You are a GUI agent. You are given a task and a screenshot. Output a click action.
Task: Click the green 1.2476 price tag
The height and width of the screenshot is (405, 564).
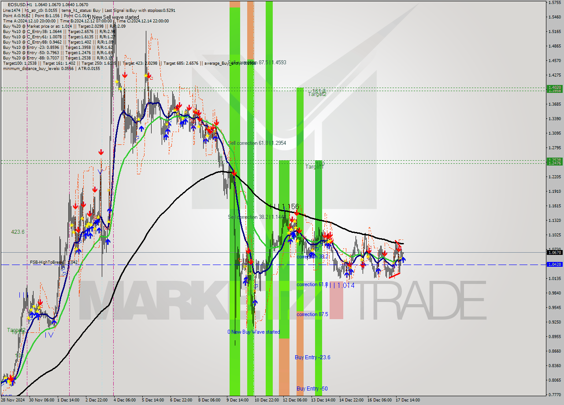point(554,163)
